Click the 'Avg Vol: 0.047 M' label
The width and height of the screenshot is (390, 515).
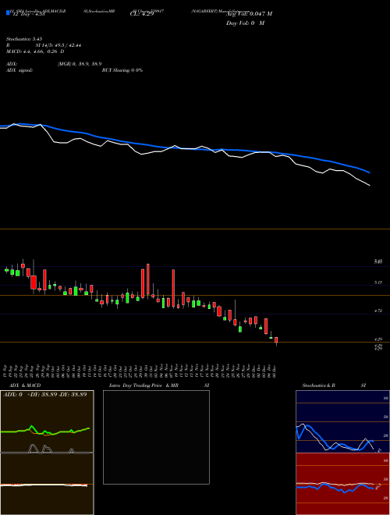coord(249,14)
